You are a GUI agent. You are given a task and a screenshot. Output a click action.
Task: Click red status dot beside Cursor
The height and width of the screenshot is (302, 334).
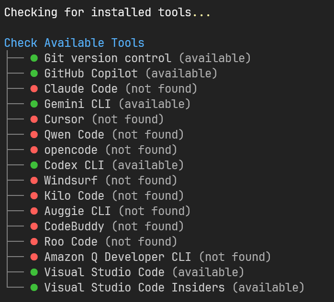[34, 119]
